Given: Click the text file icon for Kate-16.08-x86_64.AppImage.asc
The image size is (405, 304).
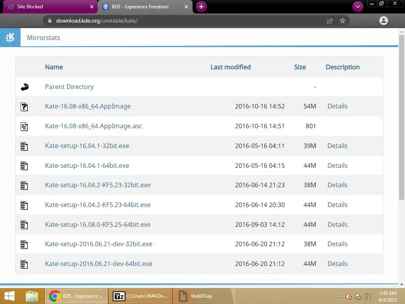Looking at the screenshot, I should 24,126.
